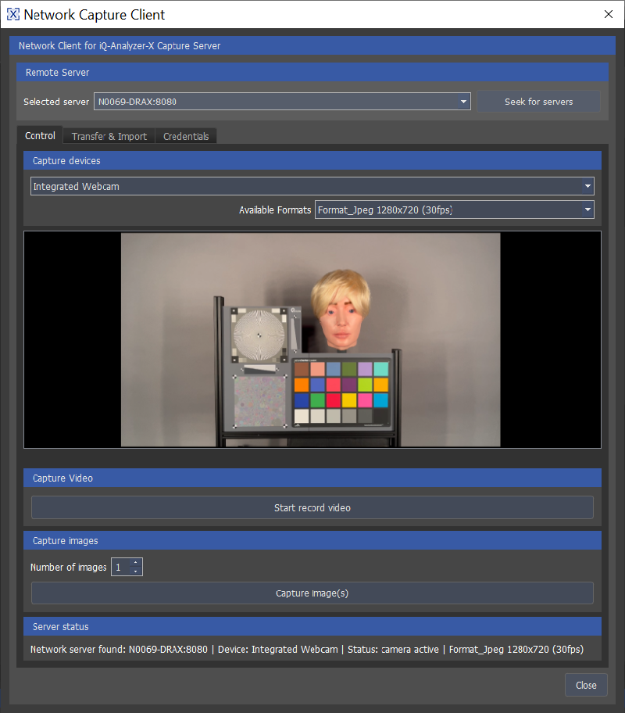
Task: Click the Server status section header
Action: click(312, 626)
